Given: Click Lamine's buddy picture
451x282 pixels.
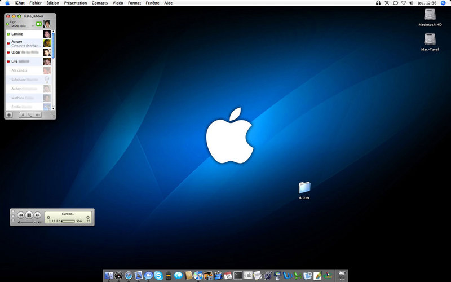Looking at the screenshot, I should click(47, 34).
